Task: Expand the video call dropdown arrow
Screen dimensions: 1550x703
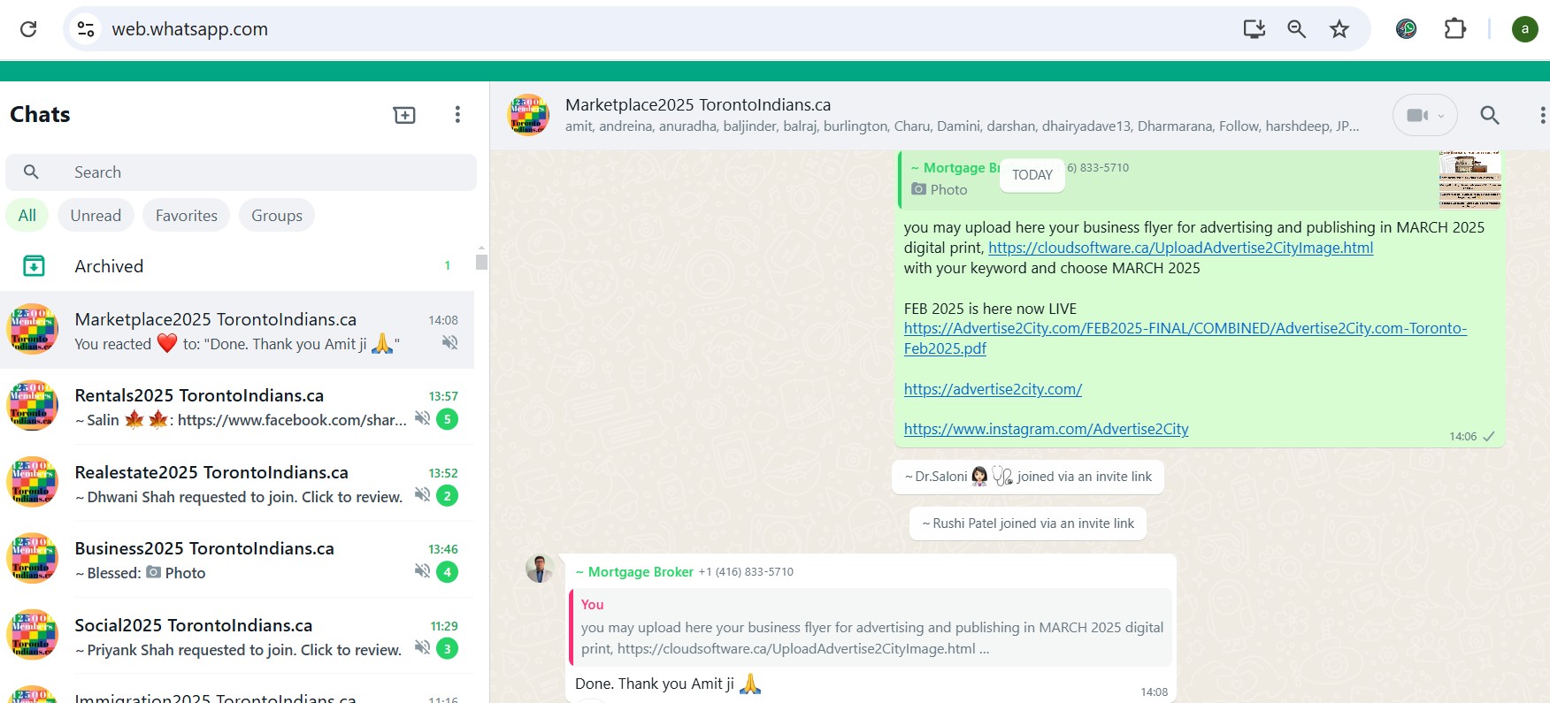Action: [1441, 116]
